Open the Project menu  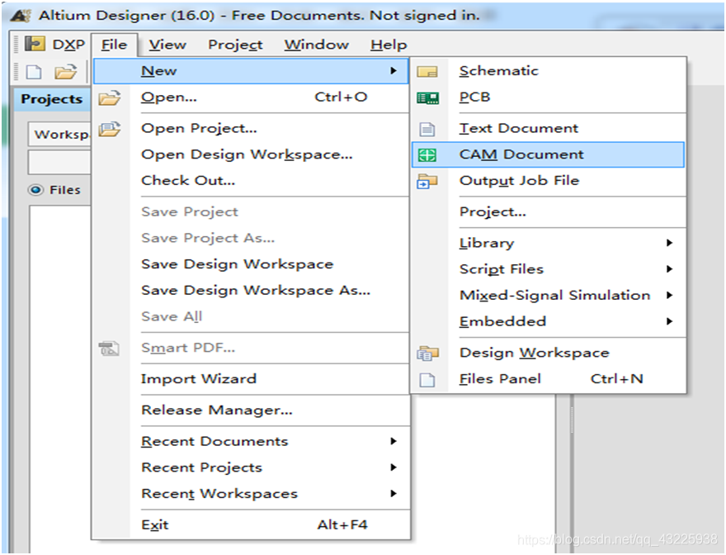click(x=235, y=45)
